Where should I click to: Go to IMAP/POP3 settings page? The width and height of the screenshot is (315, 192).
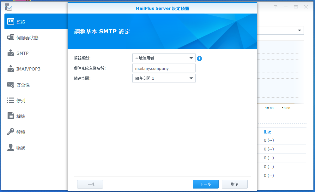(36, 69)
